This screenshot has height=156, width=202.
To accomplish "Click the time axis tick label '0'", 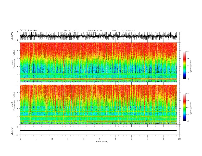I will coord(20,139).
